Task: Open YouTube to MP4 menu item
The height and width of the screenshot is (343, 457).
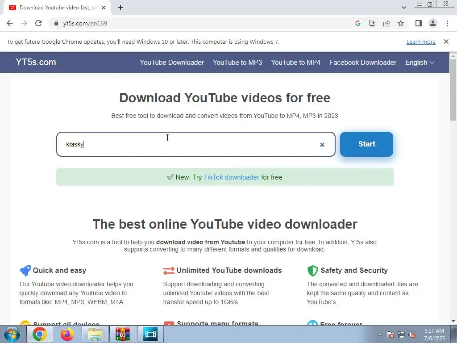Action: [295, 63]
